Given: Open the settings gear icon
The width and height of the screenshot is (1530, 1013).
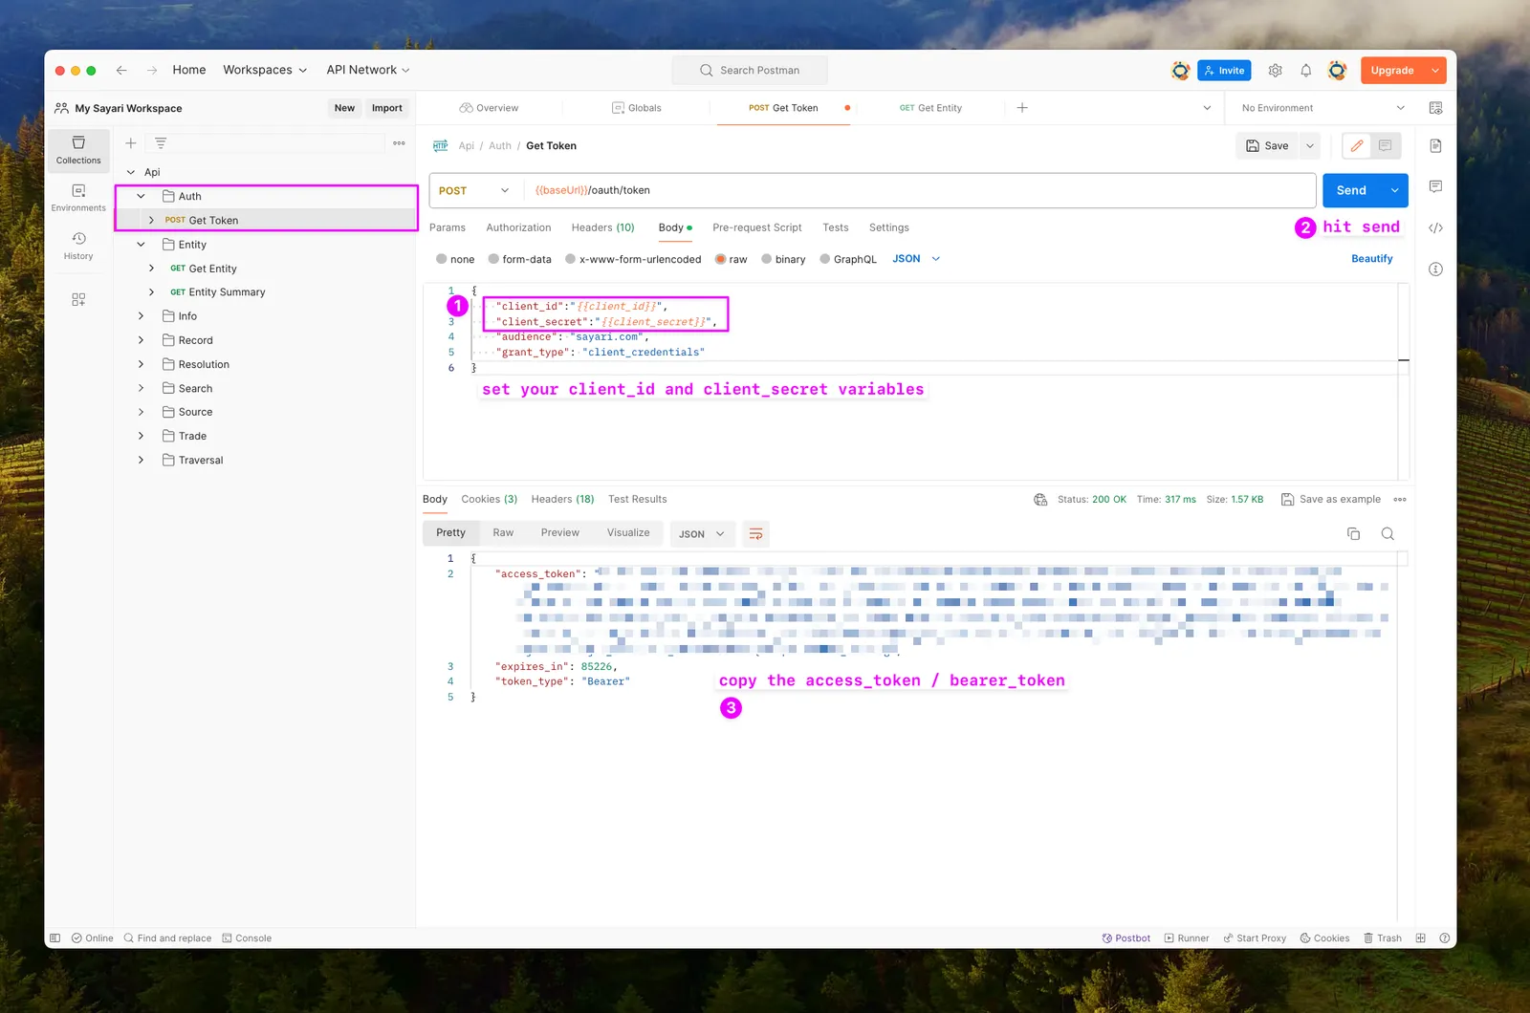Looking at the screenshot, I should point(1275,70).
